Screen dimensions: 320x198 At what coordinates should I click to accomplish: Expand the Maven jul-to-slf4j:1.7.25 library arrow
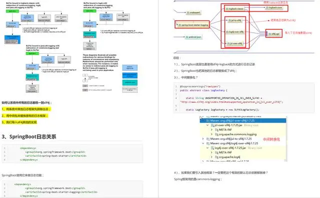203,139
